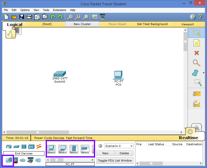Add a complex PDU envelope
This screenshot has width=207, height=168.
pyautogui.click(x=197, y=104)
